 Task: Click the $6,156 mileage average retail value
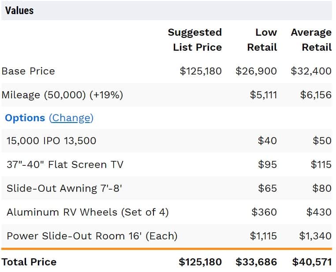point(316,95)
